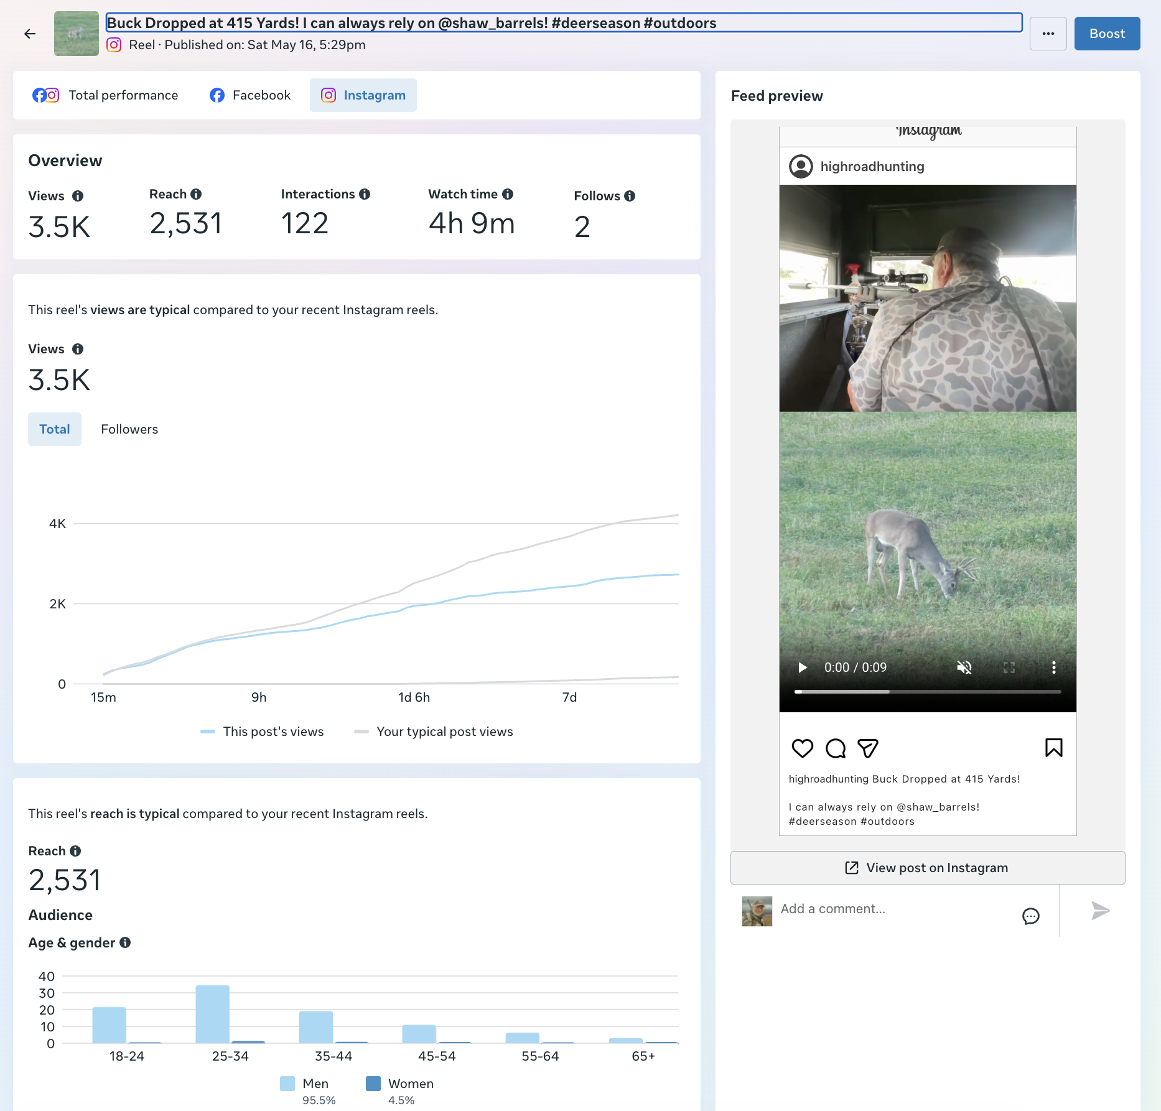Open View post on Instagram link
Viewport: 1161px width, 1111px height.
click(927, 868)
